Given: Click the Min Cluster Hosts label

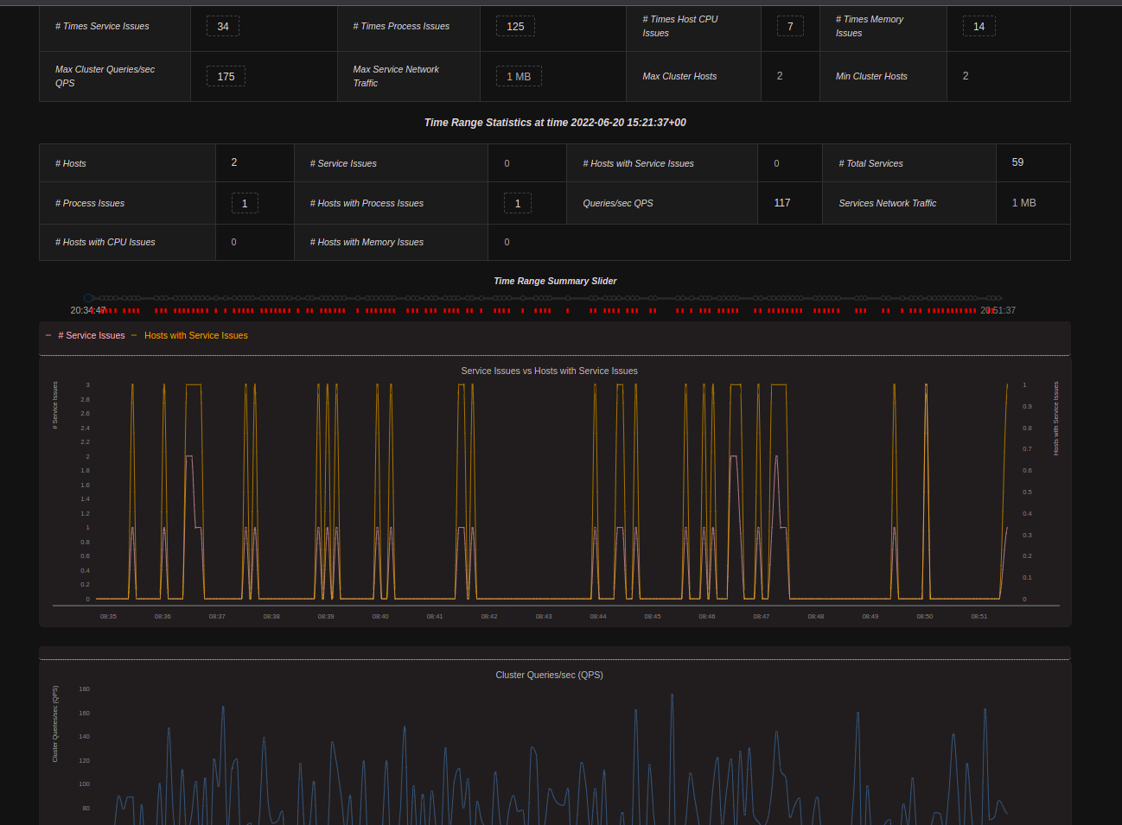Looking at the screenshot, I should point(871,76).
